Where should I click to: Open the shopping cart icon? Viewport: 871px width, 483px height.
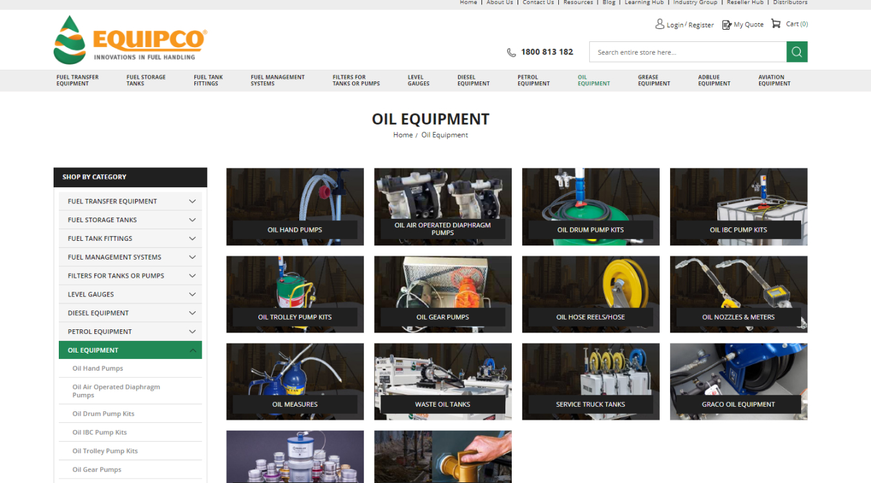click(776, 24)
